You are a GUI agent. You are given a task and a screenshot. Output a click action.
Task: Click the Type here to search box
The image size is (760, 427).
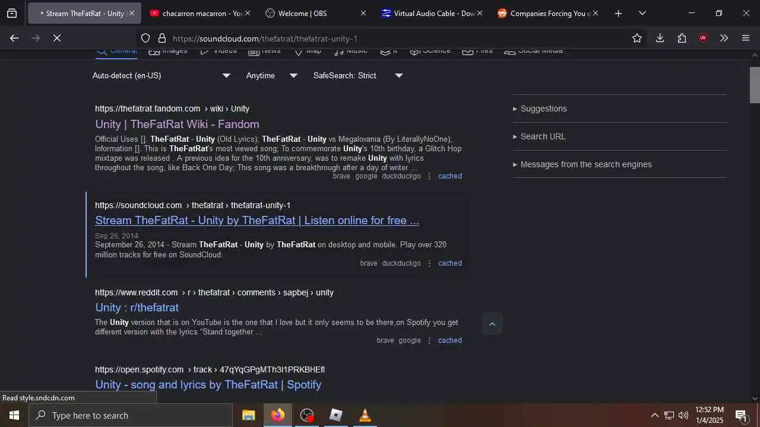pyautogui.click(x=131, y=415)
